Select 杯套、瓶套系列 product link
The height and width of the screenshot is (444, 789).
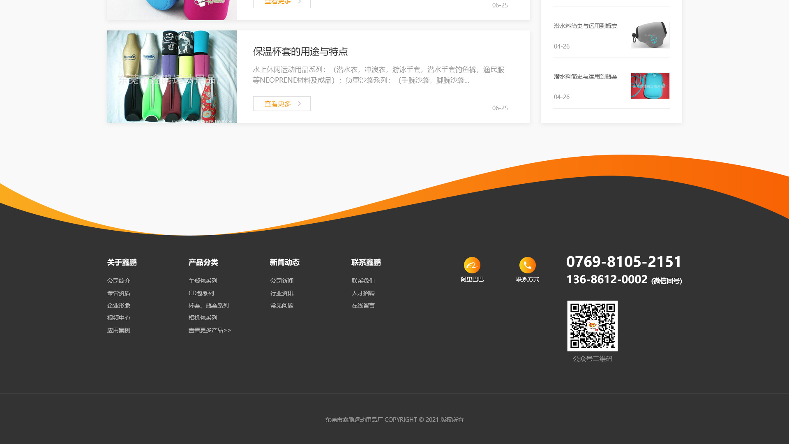pyautogui.click(x=208, y=305)
